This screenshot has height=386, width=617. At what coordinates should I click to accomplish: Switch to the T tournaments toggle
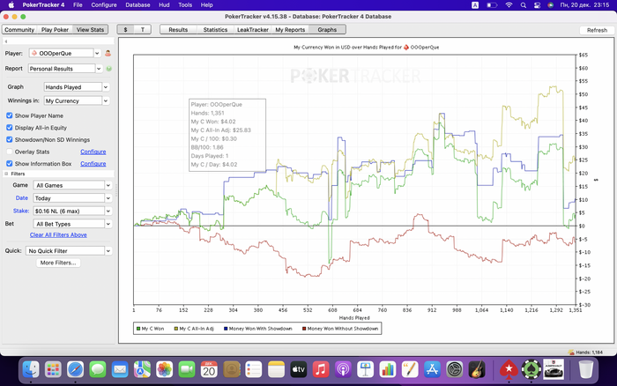(x=143, y=29)
